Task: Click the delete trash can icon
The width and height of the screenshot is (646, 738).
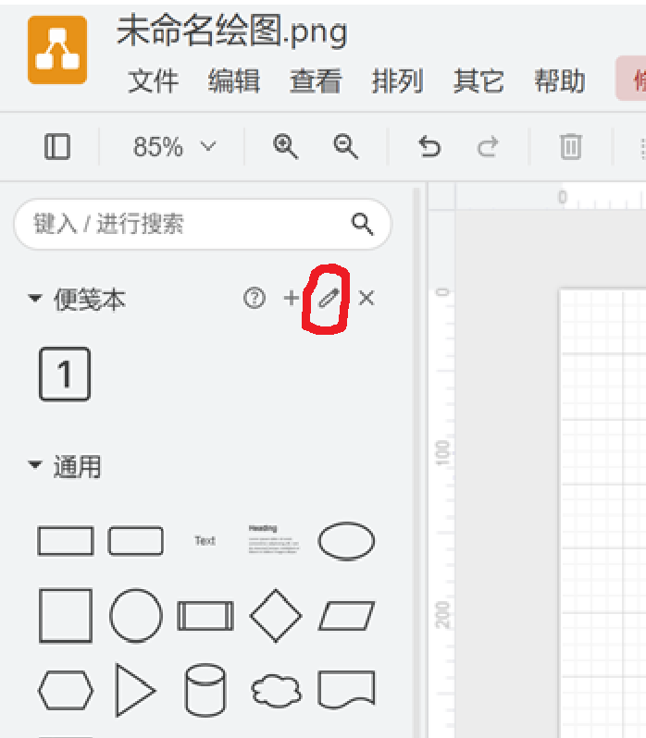Action: 571,146
